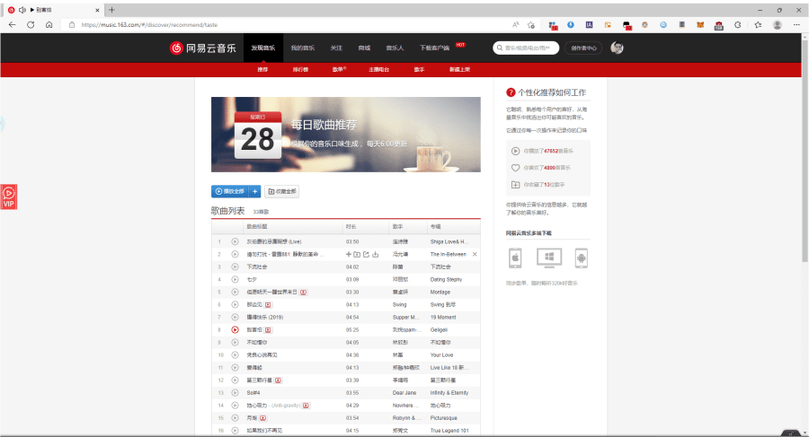Remove row 2 song with the X icon

click(x=475, y=254)
